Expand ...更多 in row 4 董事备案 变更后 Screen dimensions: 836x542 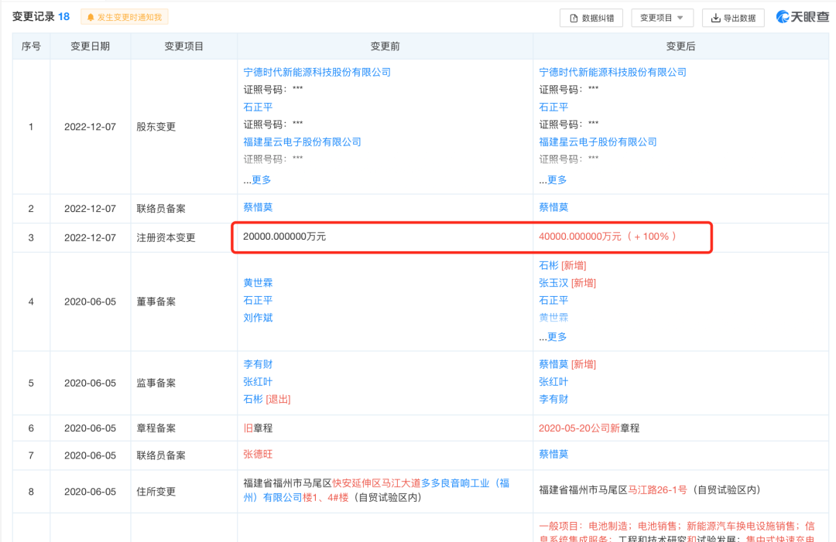[x=553, y=336]
